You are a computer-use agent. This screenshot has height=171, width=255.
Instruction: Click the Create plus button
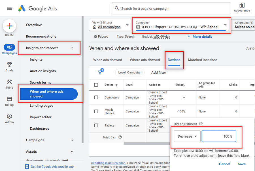[9, 26]
